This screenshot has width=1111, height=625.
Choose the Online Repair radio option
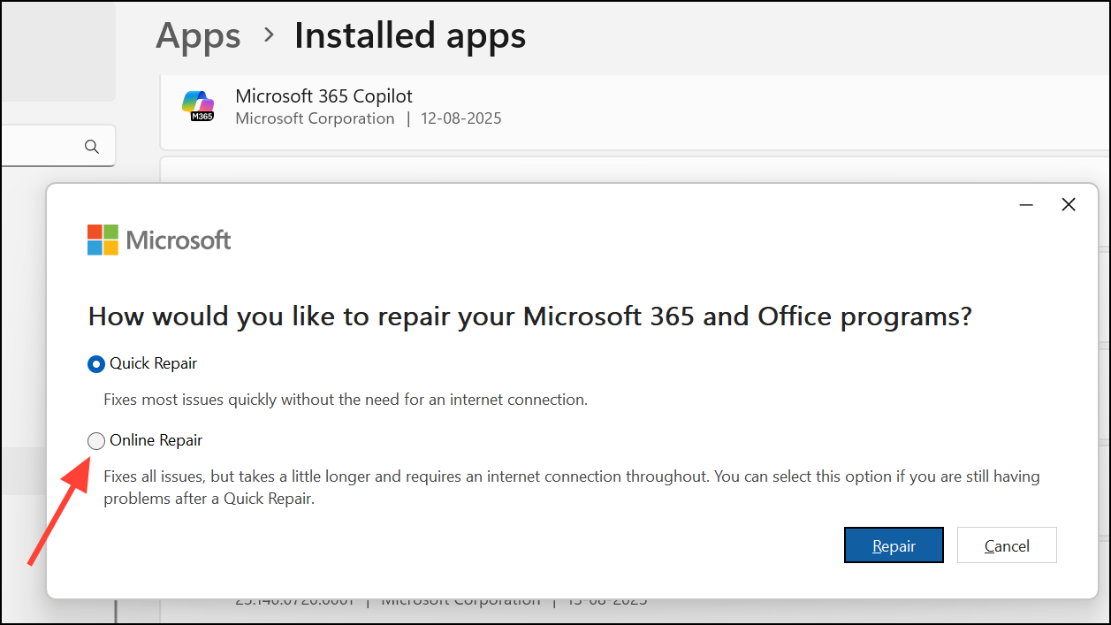click(x=96, y=440)
